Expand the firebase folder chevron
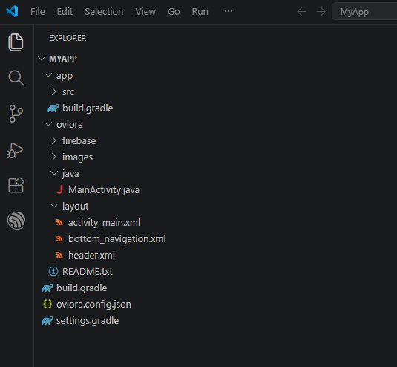 53,140
